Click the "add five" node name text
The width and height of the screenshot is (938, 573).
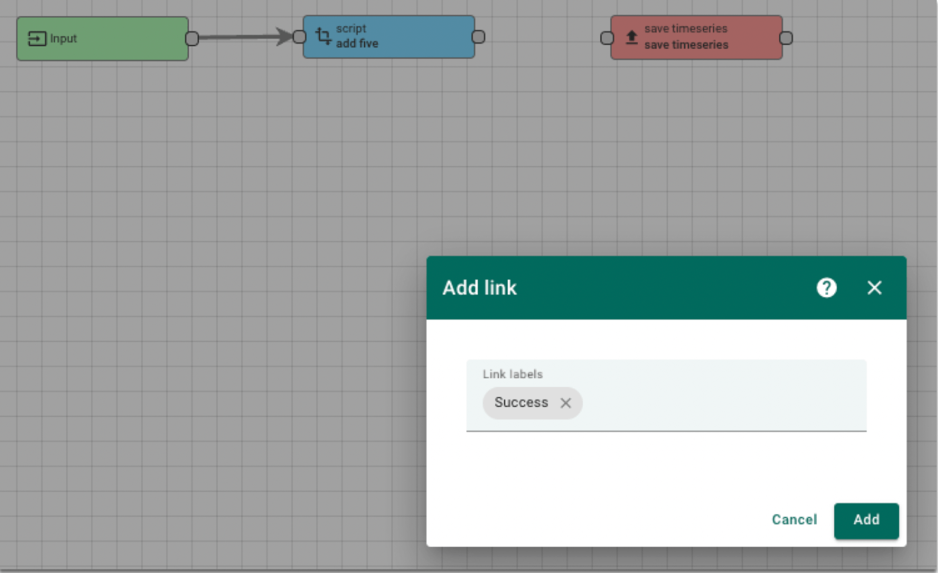coord(357,44)
